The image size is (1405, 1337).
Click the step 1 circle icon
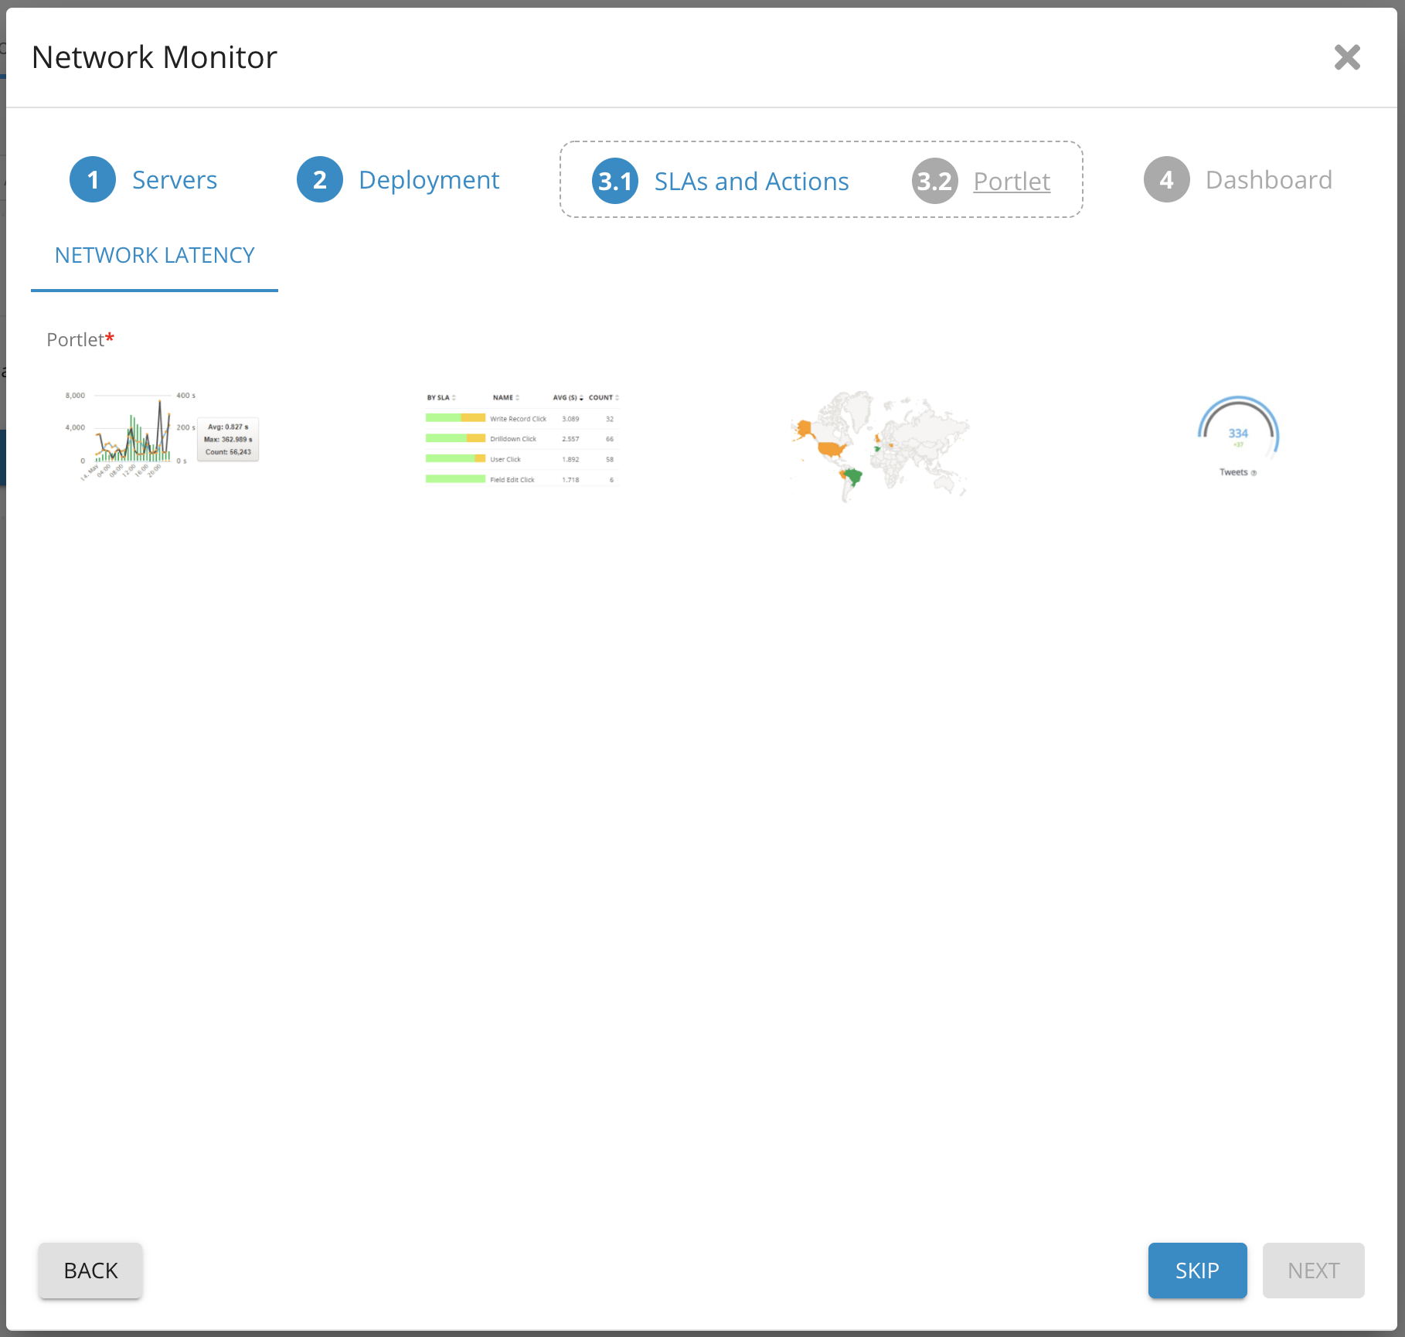93,180
